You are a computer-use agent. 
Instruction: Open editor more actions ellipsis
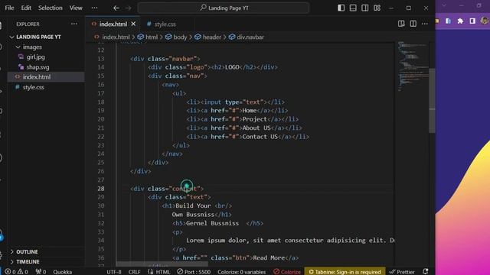pos(425,24)
